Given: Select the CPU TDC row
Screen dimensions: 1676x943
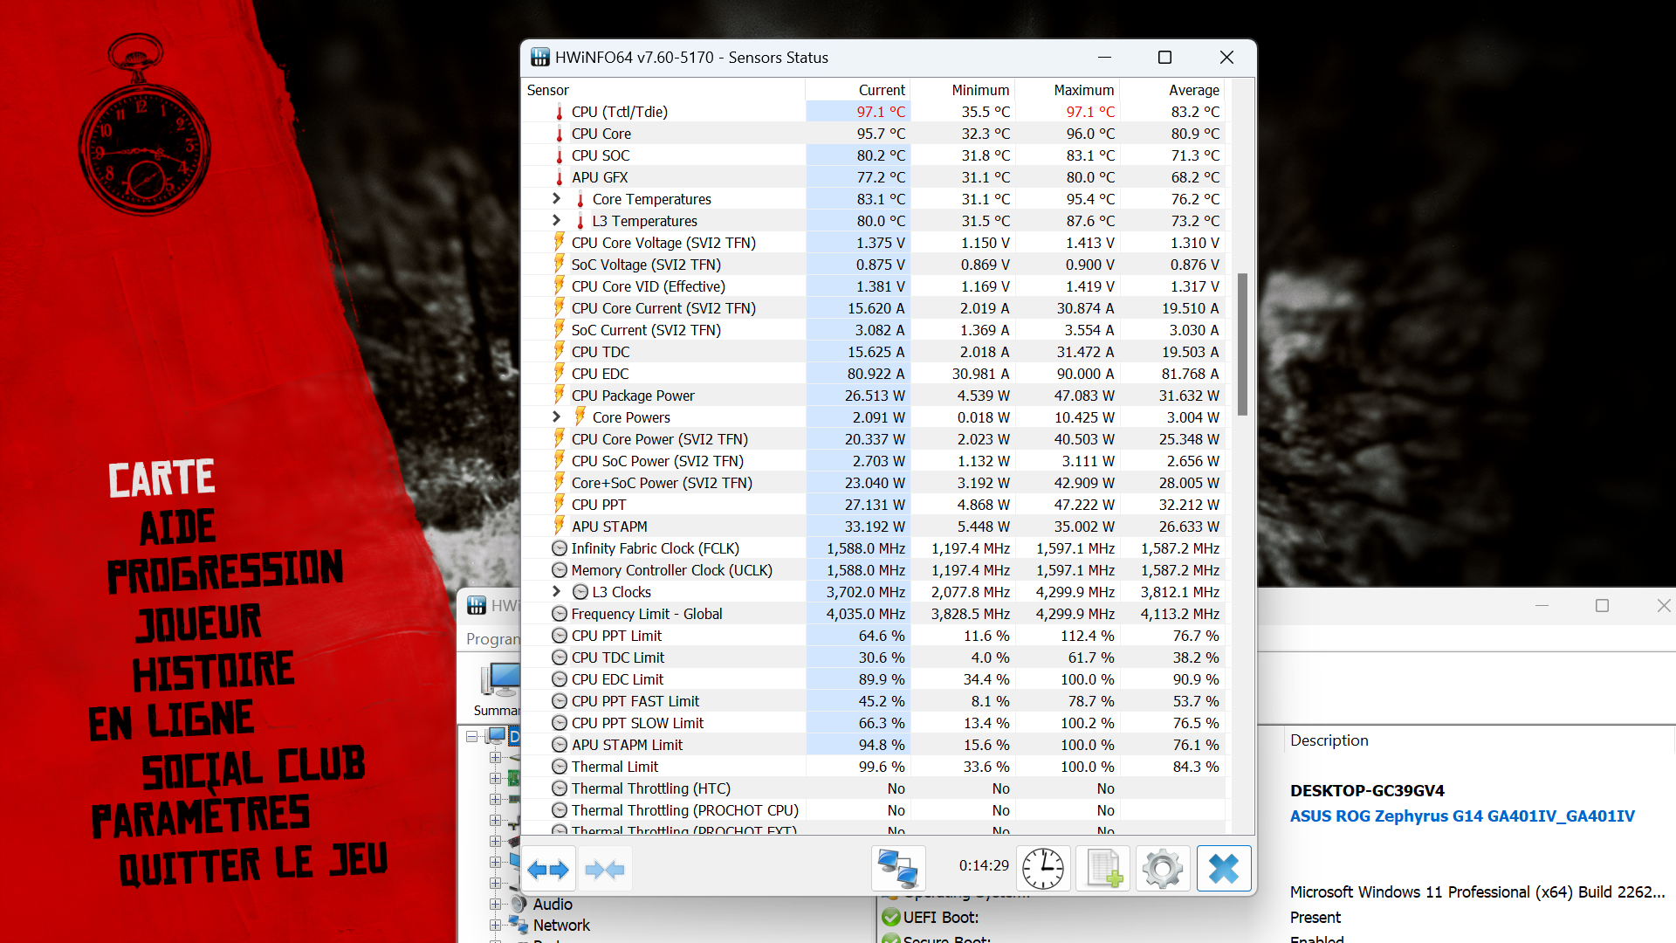Looking at the screenshot, I should tap(873, 352).
